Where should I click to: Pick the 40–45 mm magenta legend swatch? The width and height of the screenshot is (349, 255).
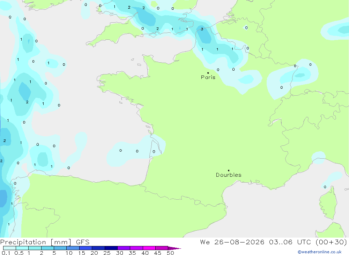149,248
